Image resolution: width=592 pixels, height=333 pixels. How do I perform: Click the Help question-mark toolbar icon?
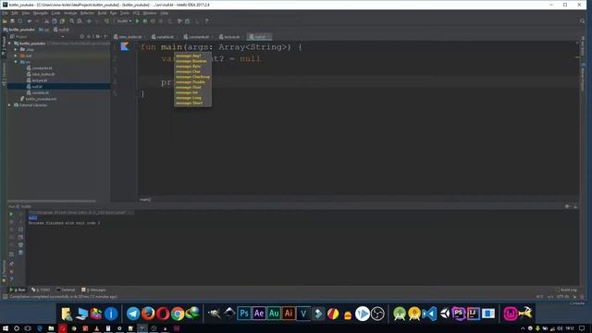(206, 21)
